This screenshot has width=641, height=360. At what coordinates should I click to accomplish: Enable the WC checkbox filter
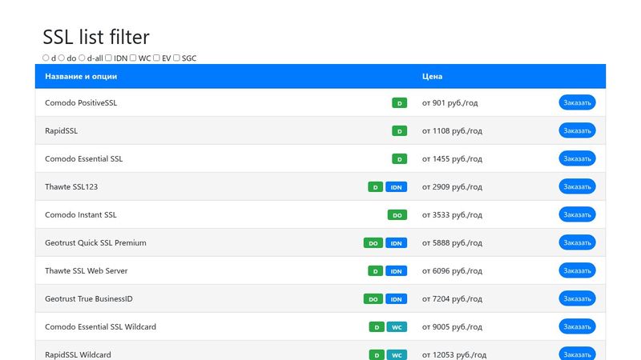[x=133, y=58]
